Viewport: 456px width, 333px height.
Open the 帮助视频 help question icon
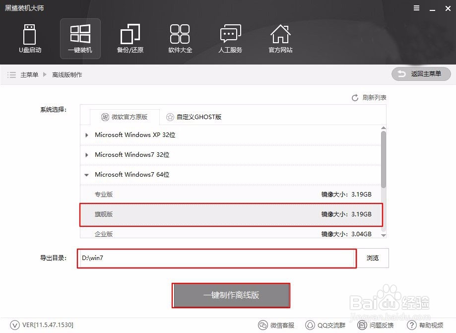point(412,325)
